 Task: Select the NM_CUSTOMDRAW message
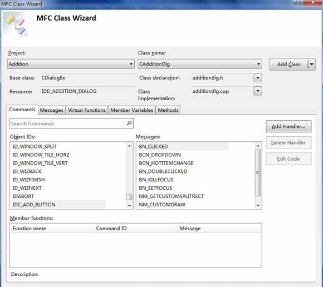pos(162,205)
